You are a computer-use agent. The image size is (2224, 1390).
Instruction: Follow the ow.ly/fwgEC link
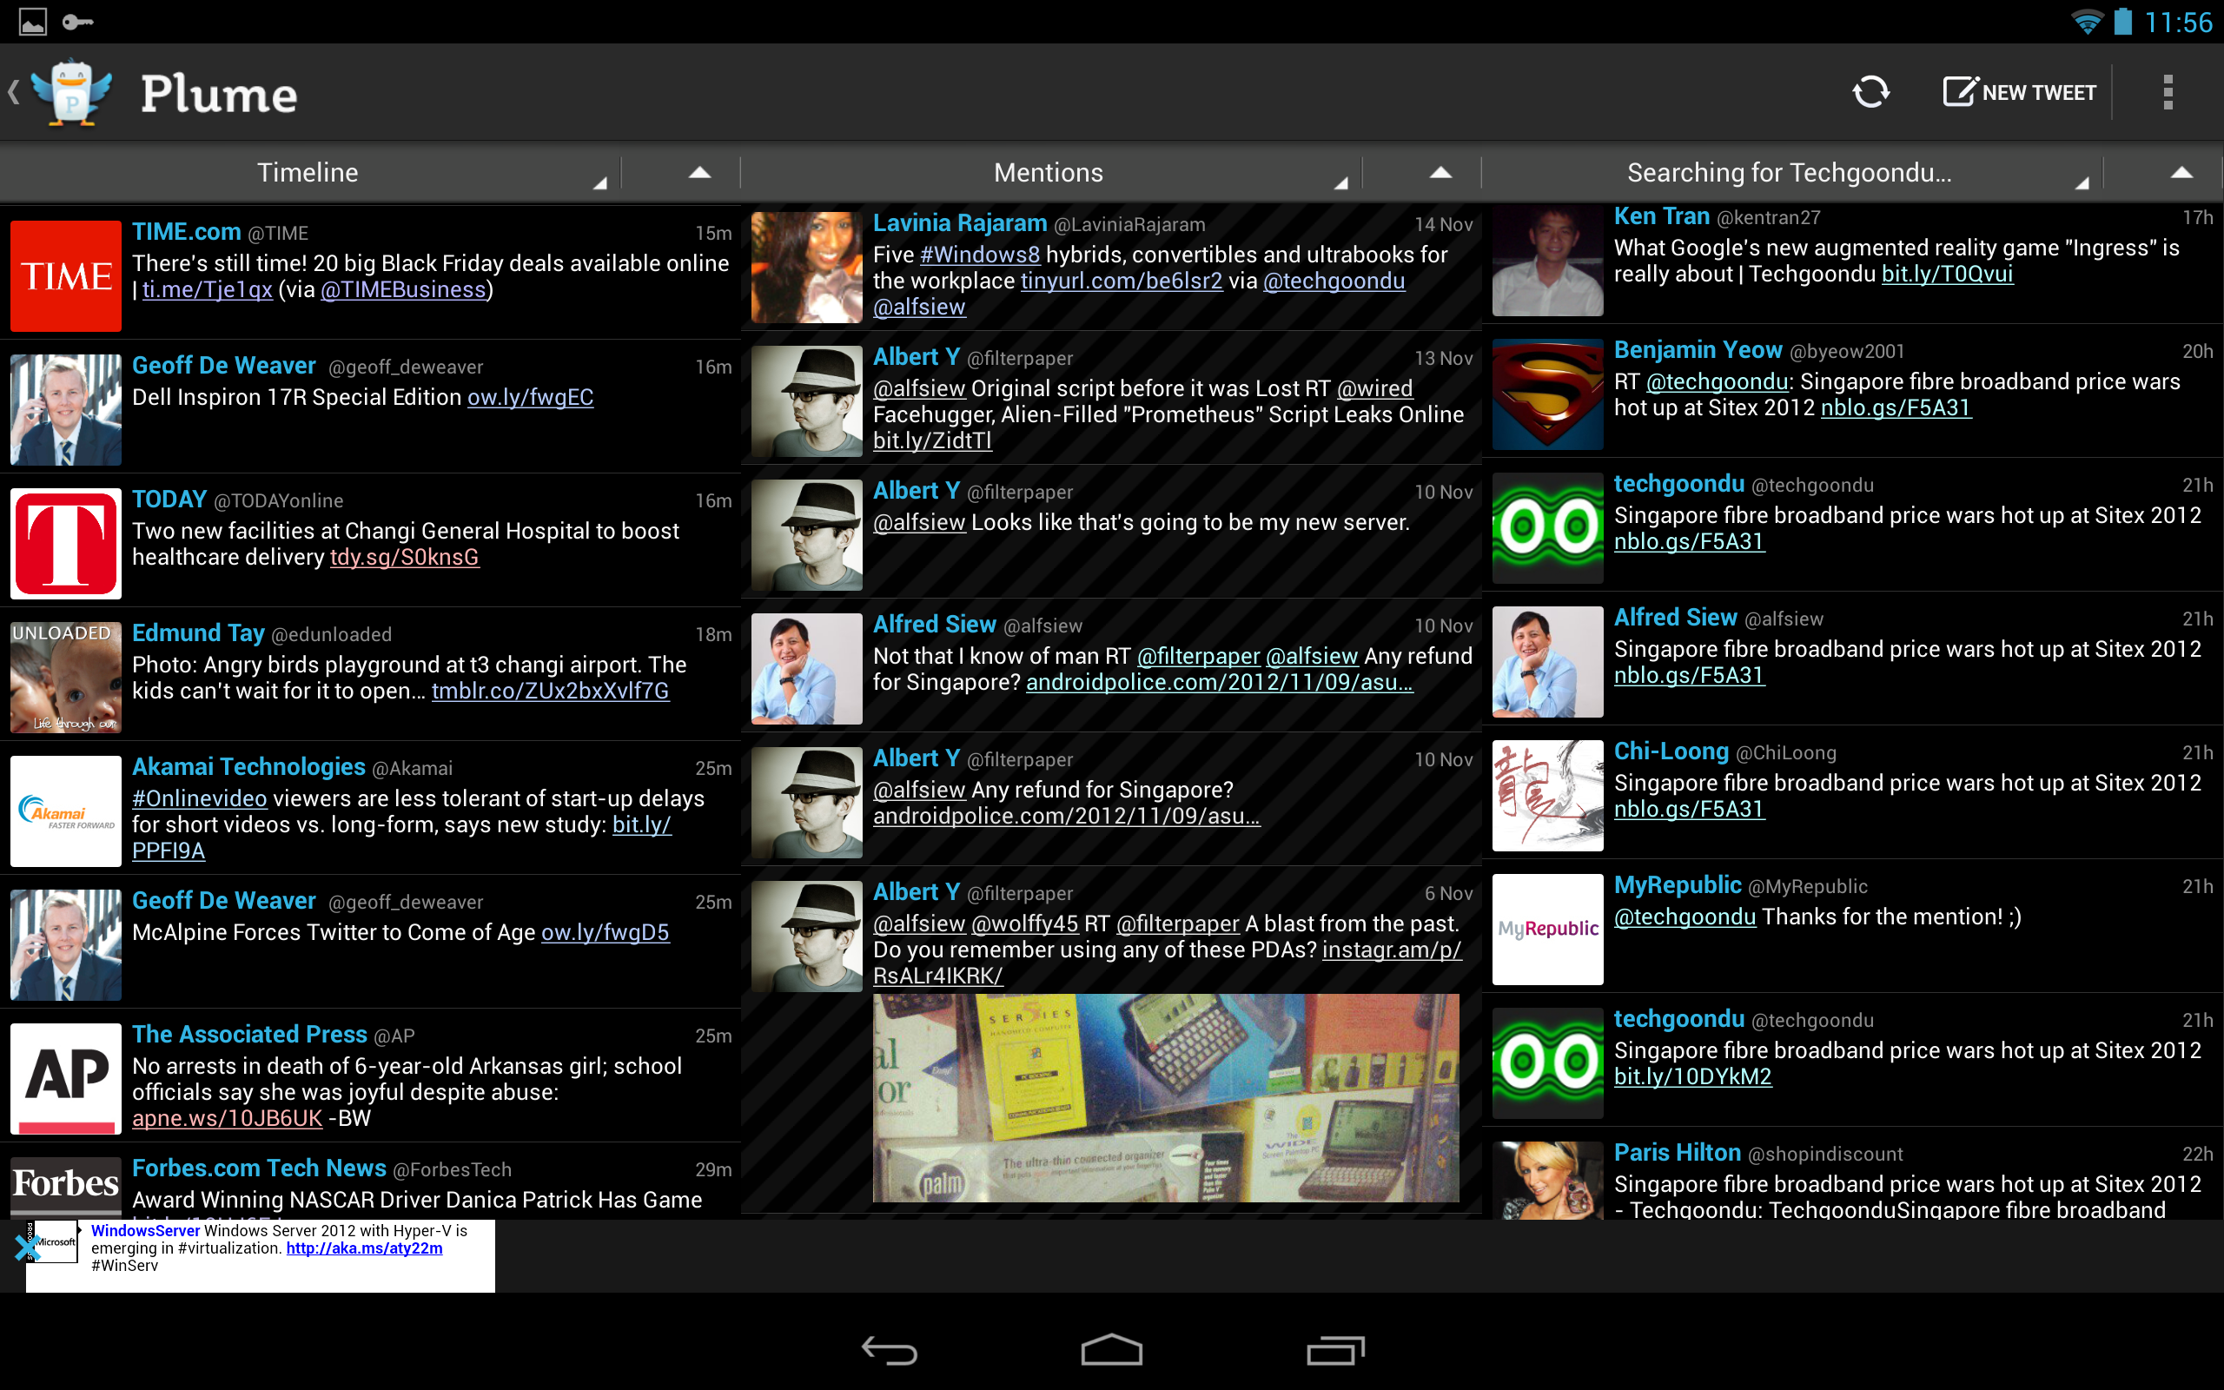click(x=530, y=397)
